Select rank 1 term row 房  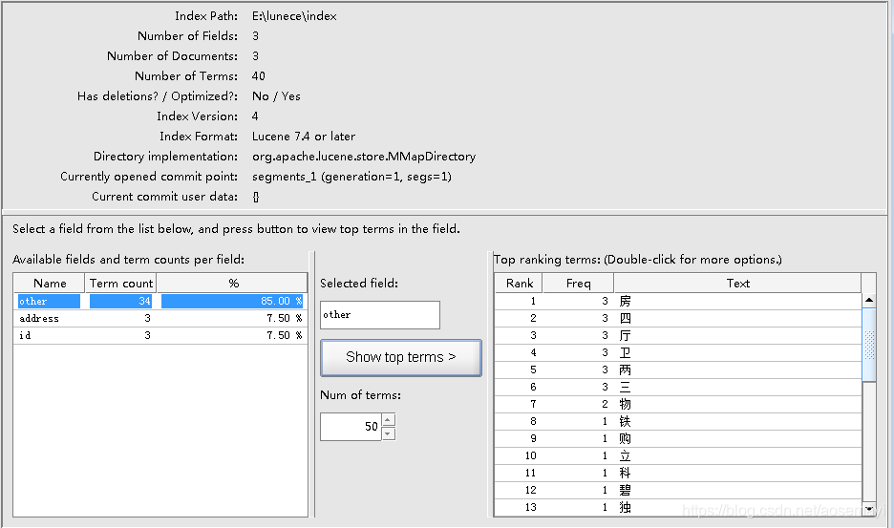(x=677, y=301)
